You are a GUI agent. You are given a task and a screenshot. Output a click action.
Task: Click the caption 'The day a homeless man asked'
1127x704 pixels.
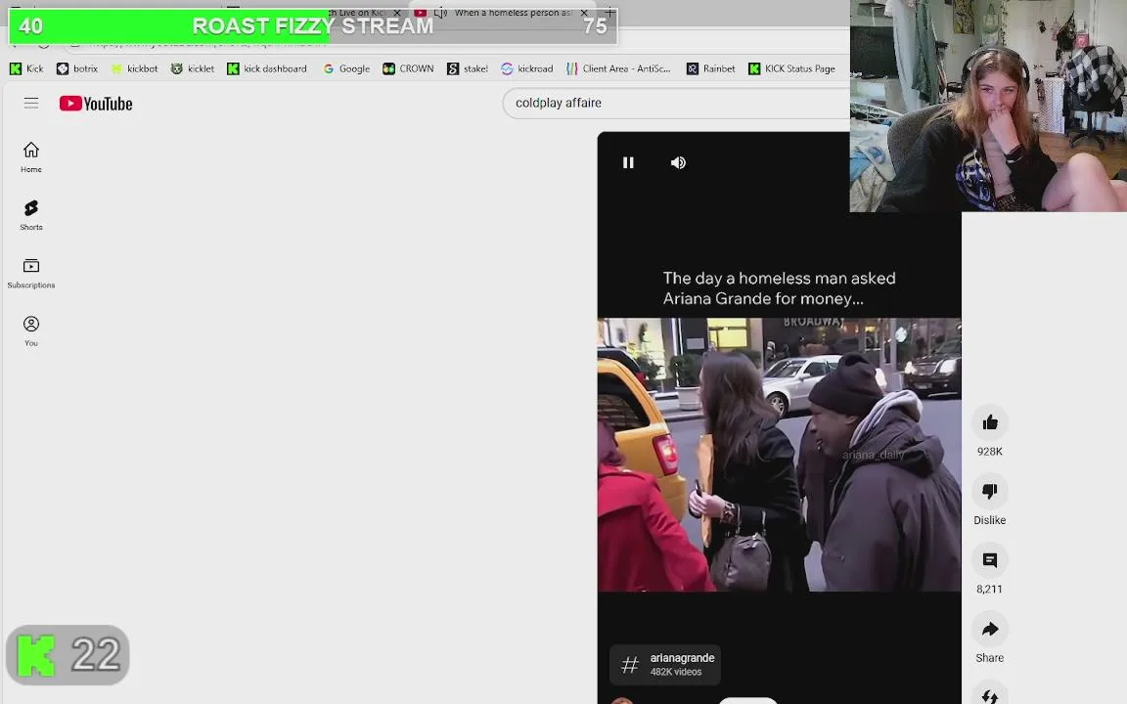click(779, 278)
